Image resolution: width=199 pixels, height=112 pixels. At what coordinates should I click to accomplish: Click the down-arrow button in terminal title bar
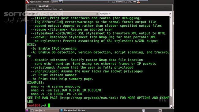coord(33,6)
